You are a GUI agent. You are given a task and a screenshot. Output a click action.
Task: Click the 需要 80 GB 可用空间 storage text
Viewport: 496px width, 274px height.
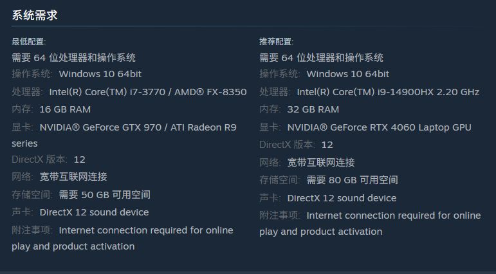[x=352, y=180]
